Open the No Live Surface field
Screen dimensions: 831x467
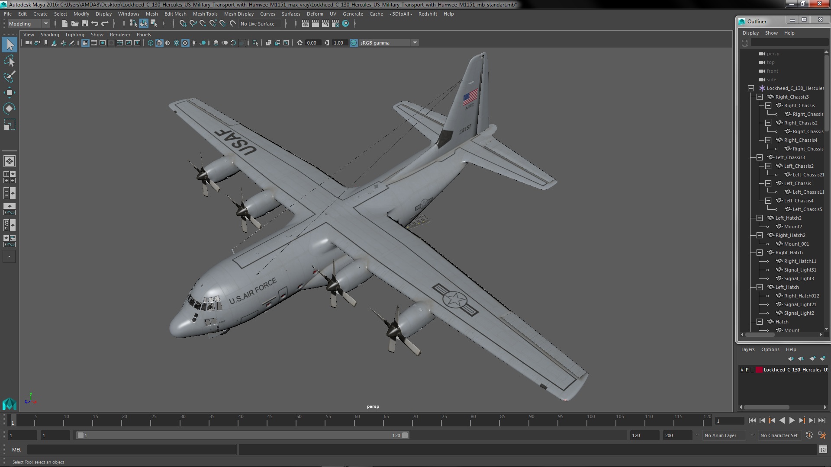pos(261,24)
